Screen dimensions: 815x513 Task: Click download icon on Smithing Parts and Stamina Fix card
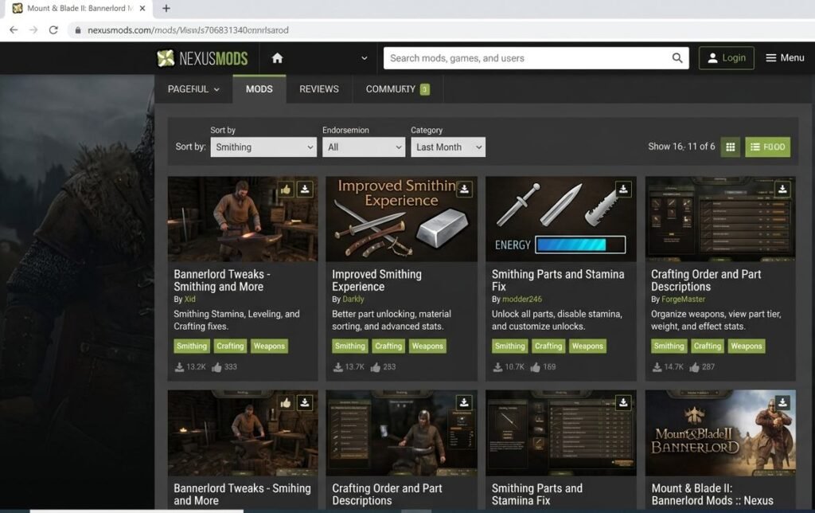[623, 190]
